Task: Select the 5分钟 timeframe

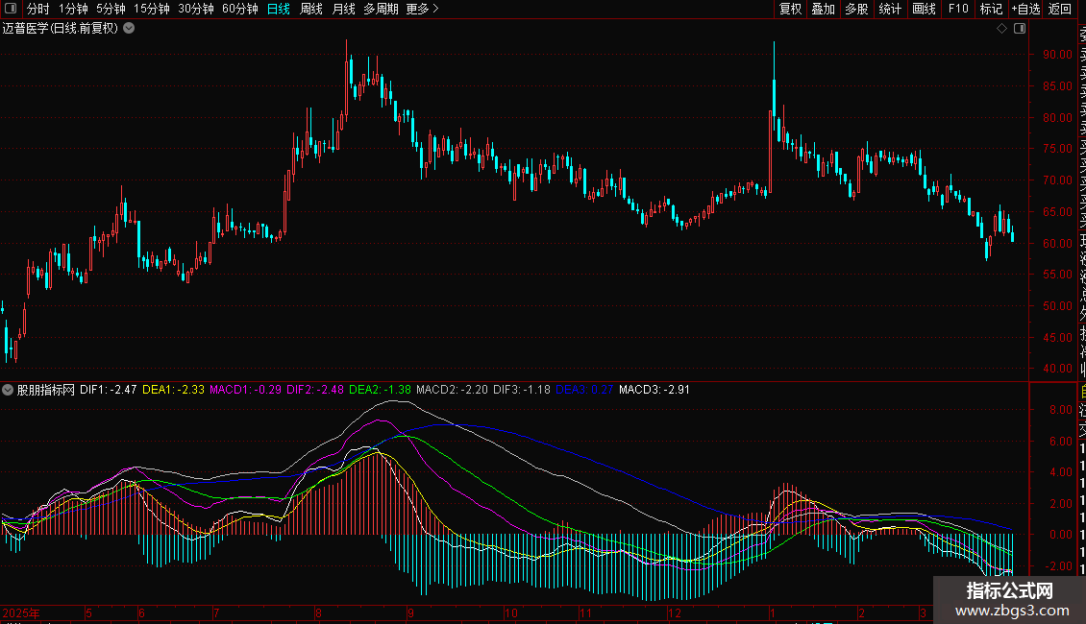Action: 111,10
